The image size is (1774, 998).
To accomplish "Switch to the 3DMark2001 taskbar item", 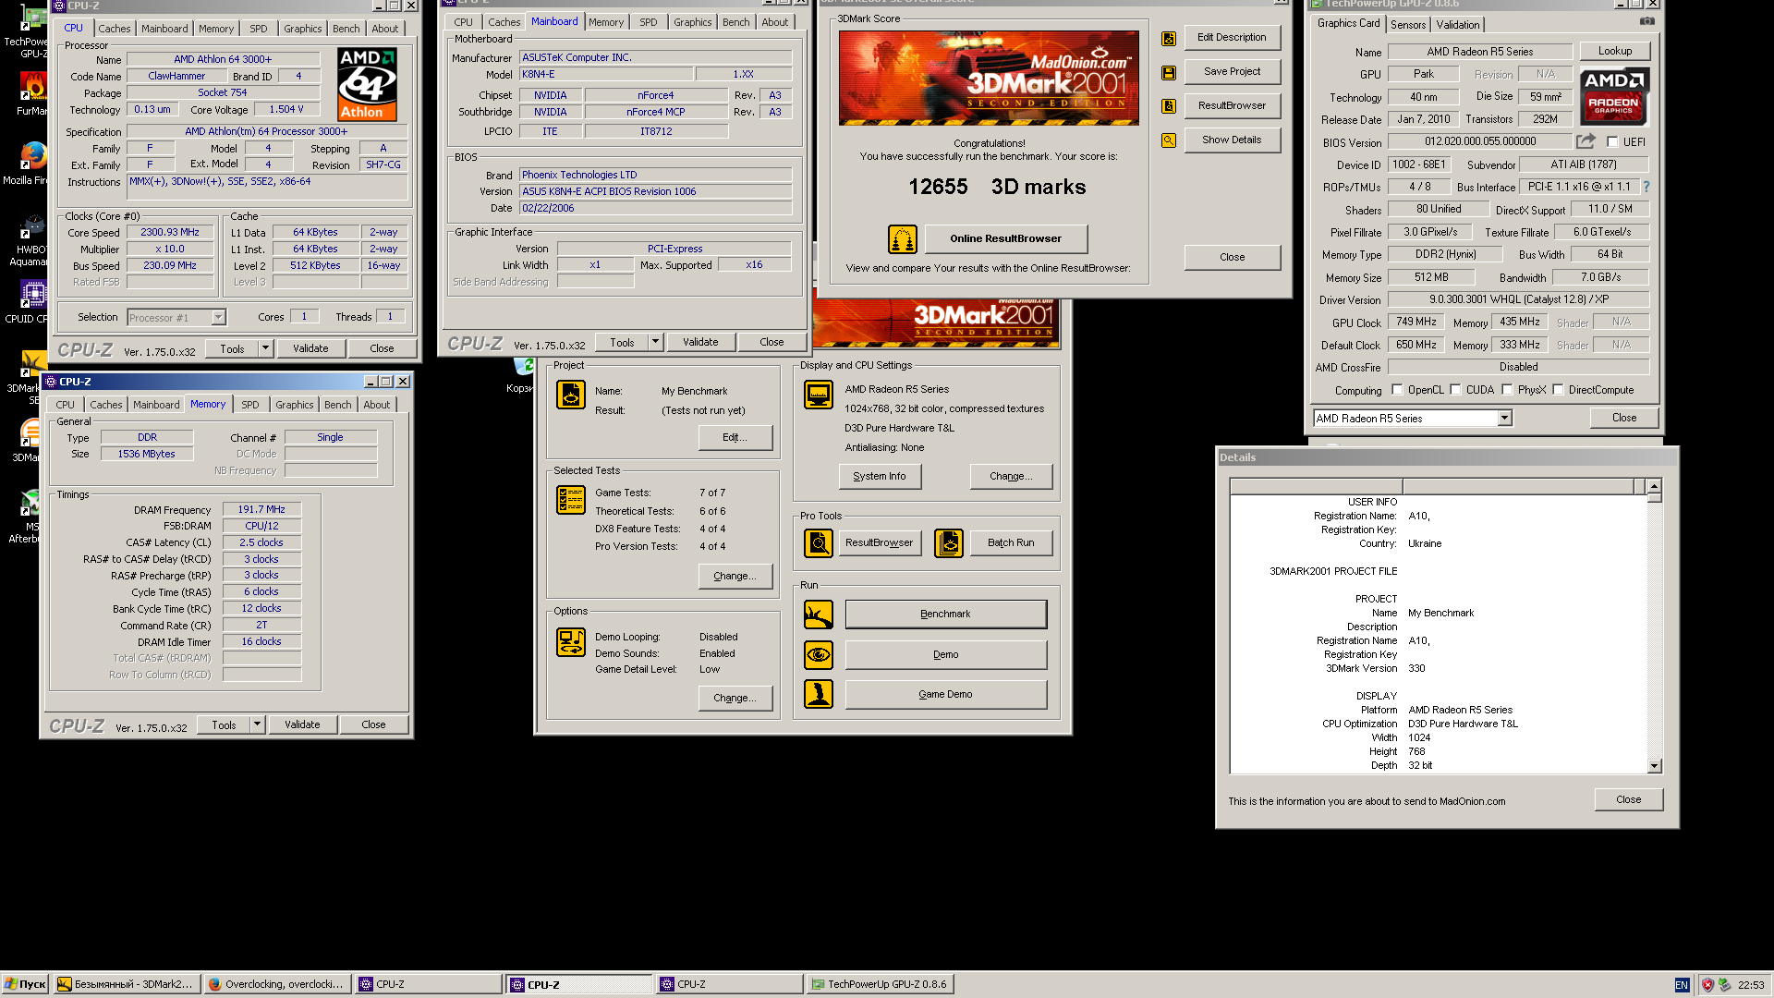I will tap(127, 985).
